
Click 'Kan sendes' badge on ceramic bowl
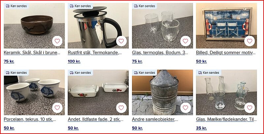coord(16,6)
